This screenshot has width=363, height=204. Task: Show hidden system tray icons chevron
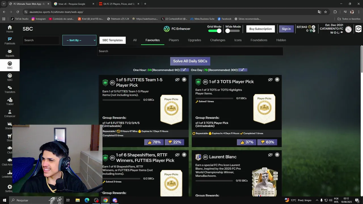point(317,200)
